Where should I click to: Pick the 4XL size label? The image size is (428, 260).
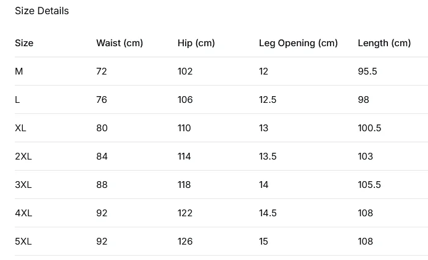23,213
